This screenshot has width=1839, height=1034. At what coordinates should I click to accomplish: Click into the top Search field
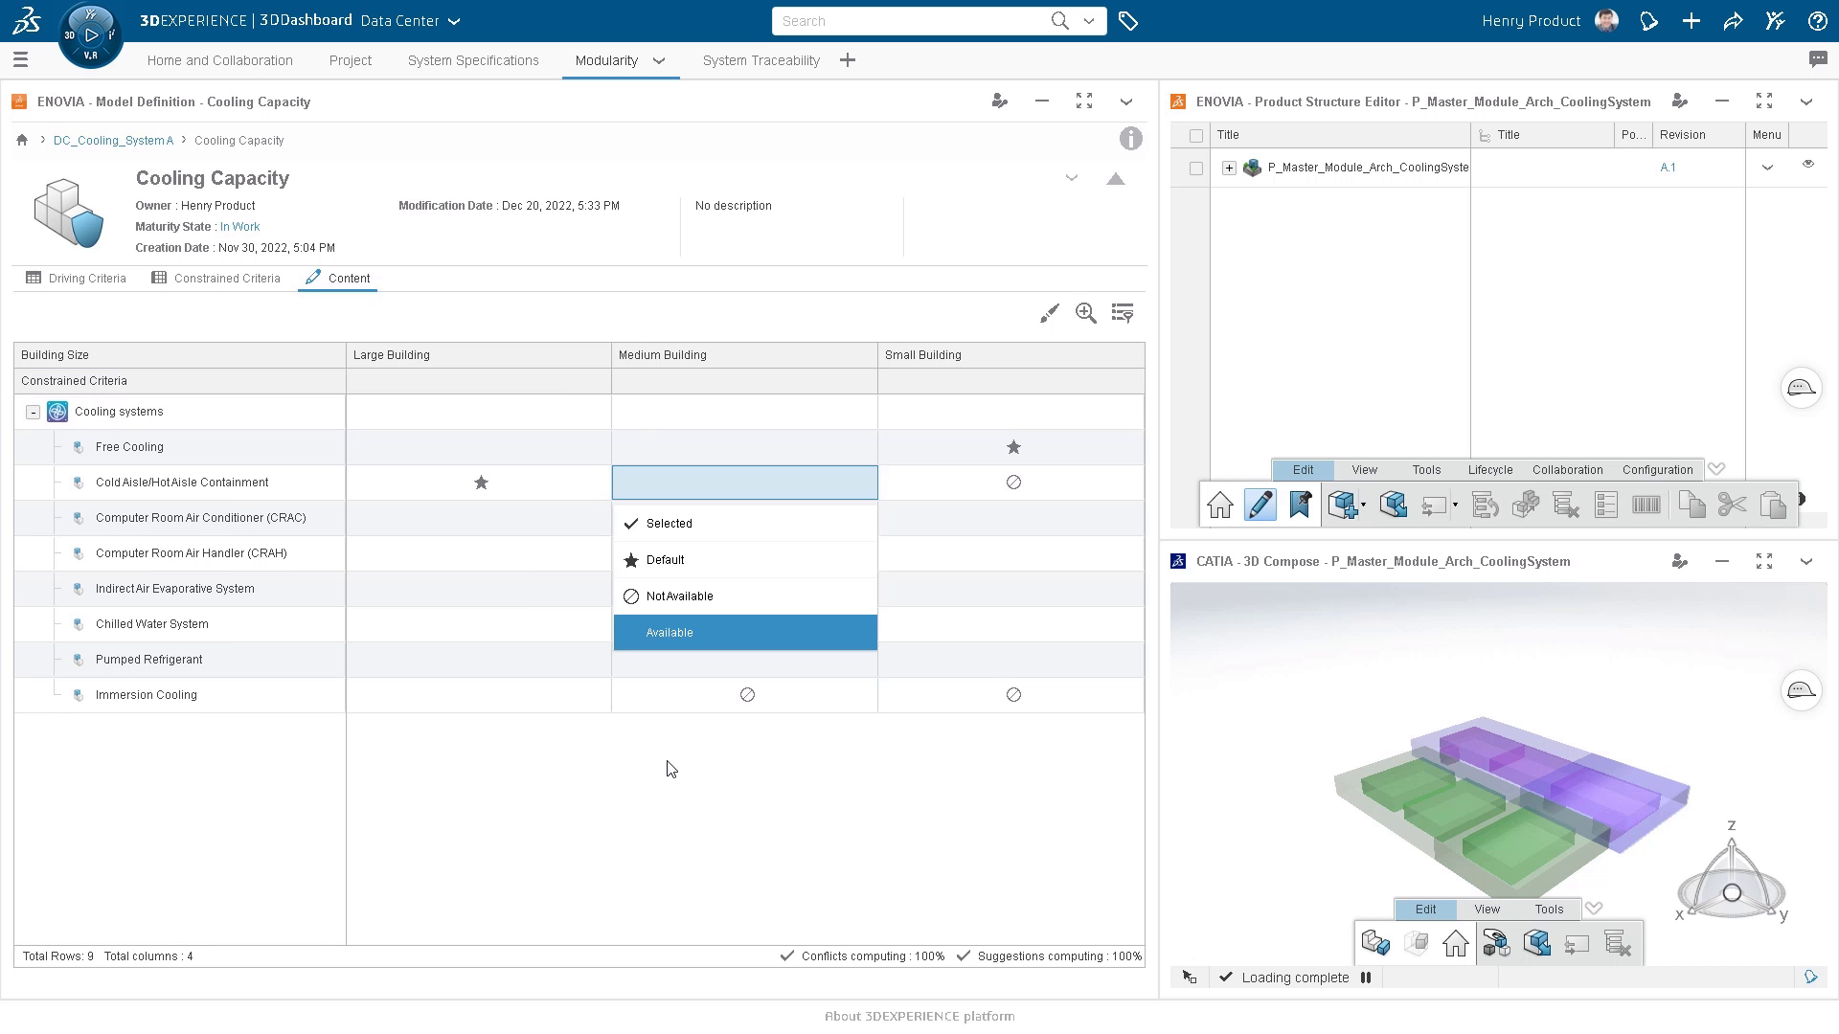(910, 21)
